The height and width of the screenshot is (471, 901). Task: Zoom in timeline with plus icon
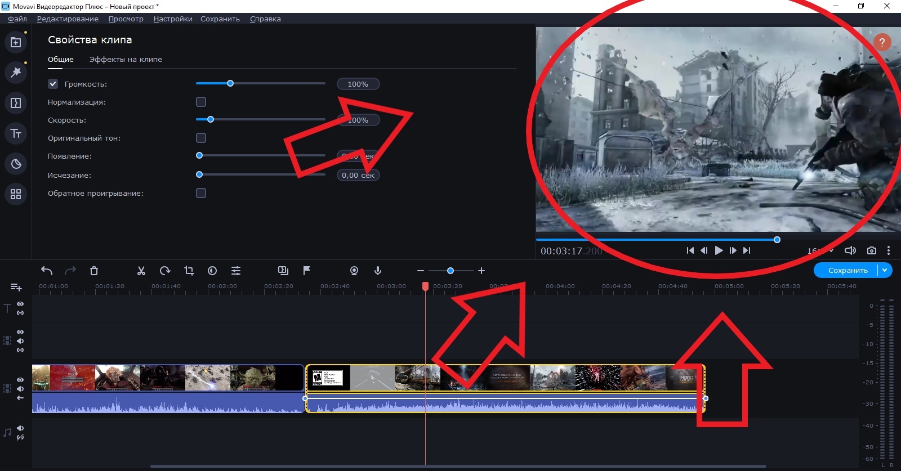coord(481,271)
